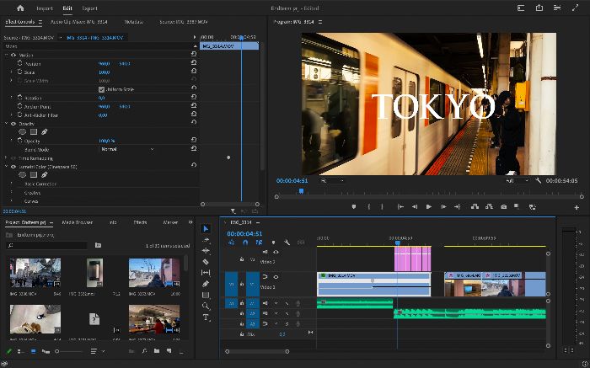Open the Workspaces icon in header
The image size is (590, 368).
521,8
